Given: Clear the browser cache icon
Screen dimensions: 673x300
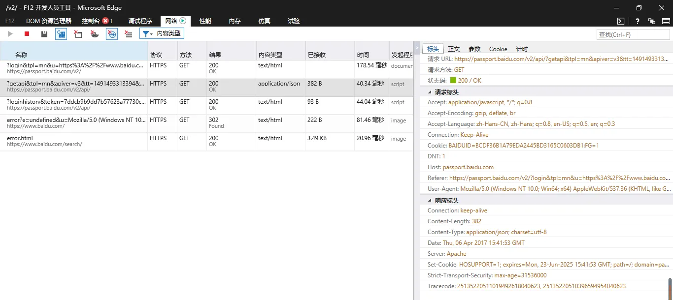Looking at the screenshot, I should pyautogui.click(x=78, y=34).
